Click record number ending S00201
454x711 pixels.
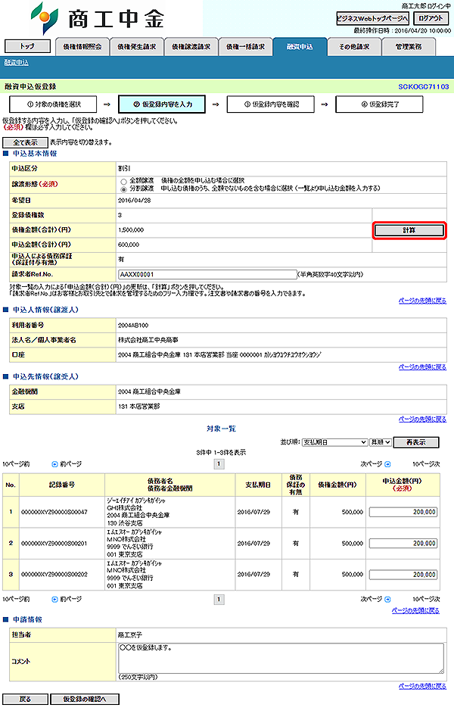pyautogui.click(x=54, y=543)
